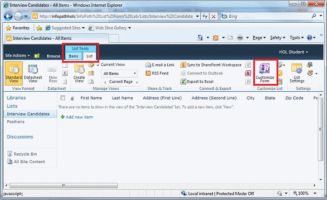The image size is (327, 200).
Task: Open the Discussions link
Action: [20, 137]
